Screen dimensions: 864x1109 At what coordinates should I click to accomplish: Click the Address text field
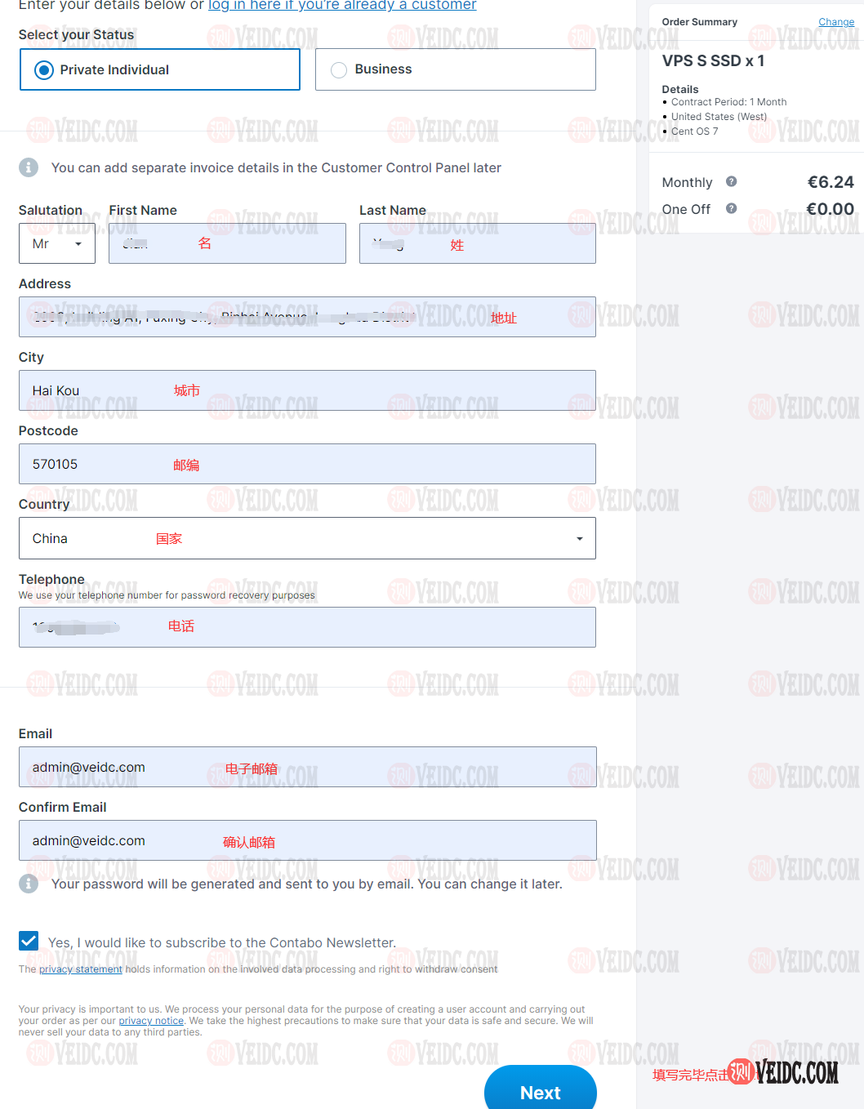pyautogui.click(x=307, y=317)
